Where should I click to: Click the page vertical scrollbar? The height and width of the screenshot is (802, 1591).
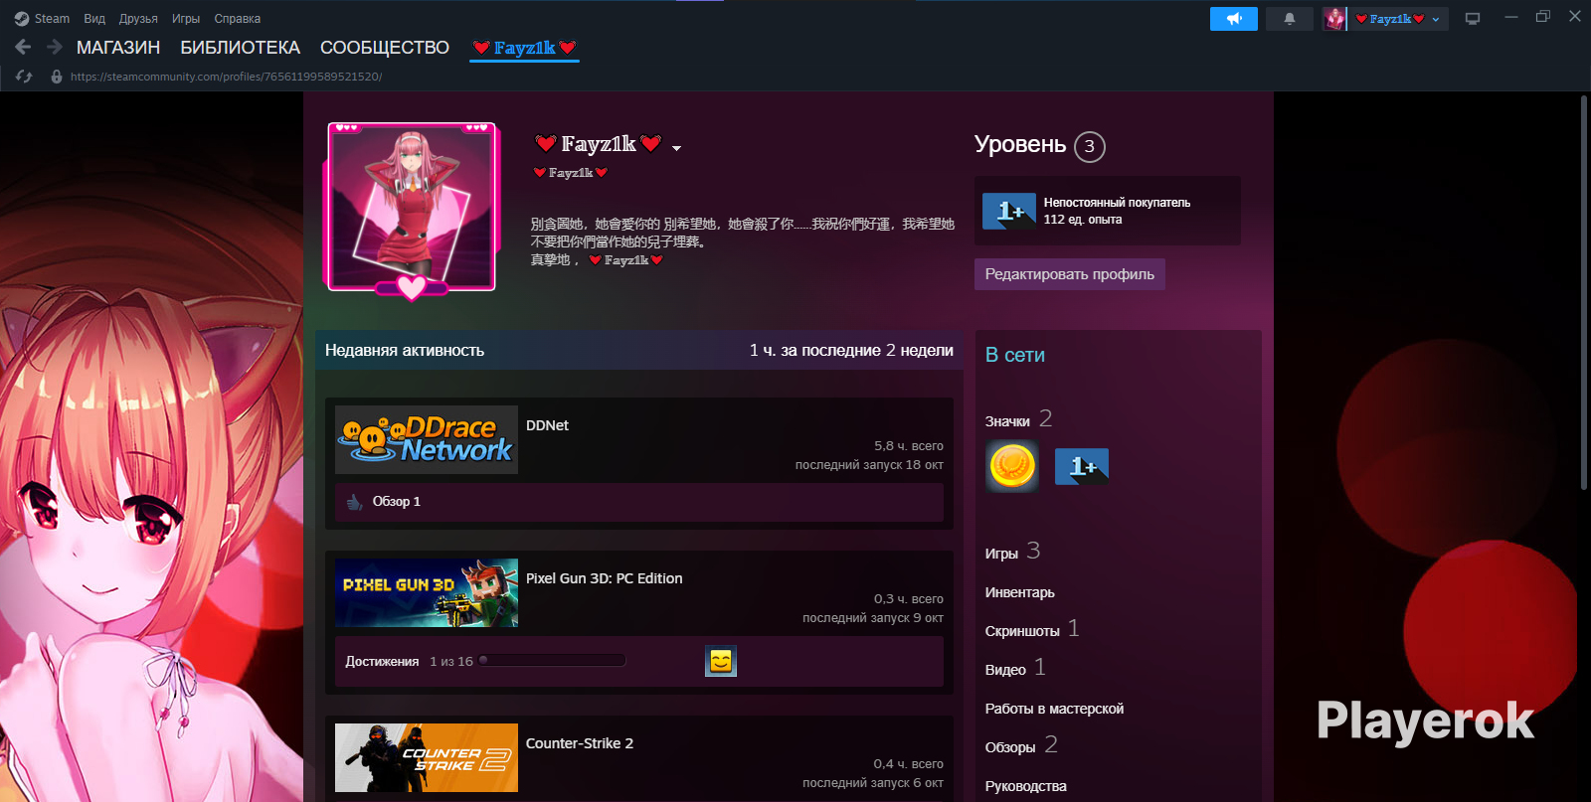[1584, 292]
